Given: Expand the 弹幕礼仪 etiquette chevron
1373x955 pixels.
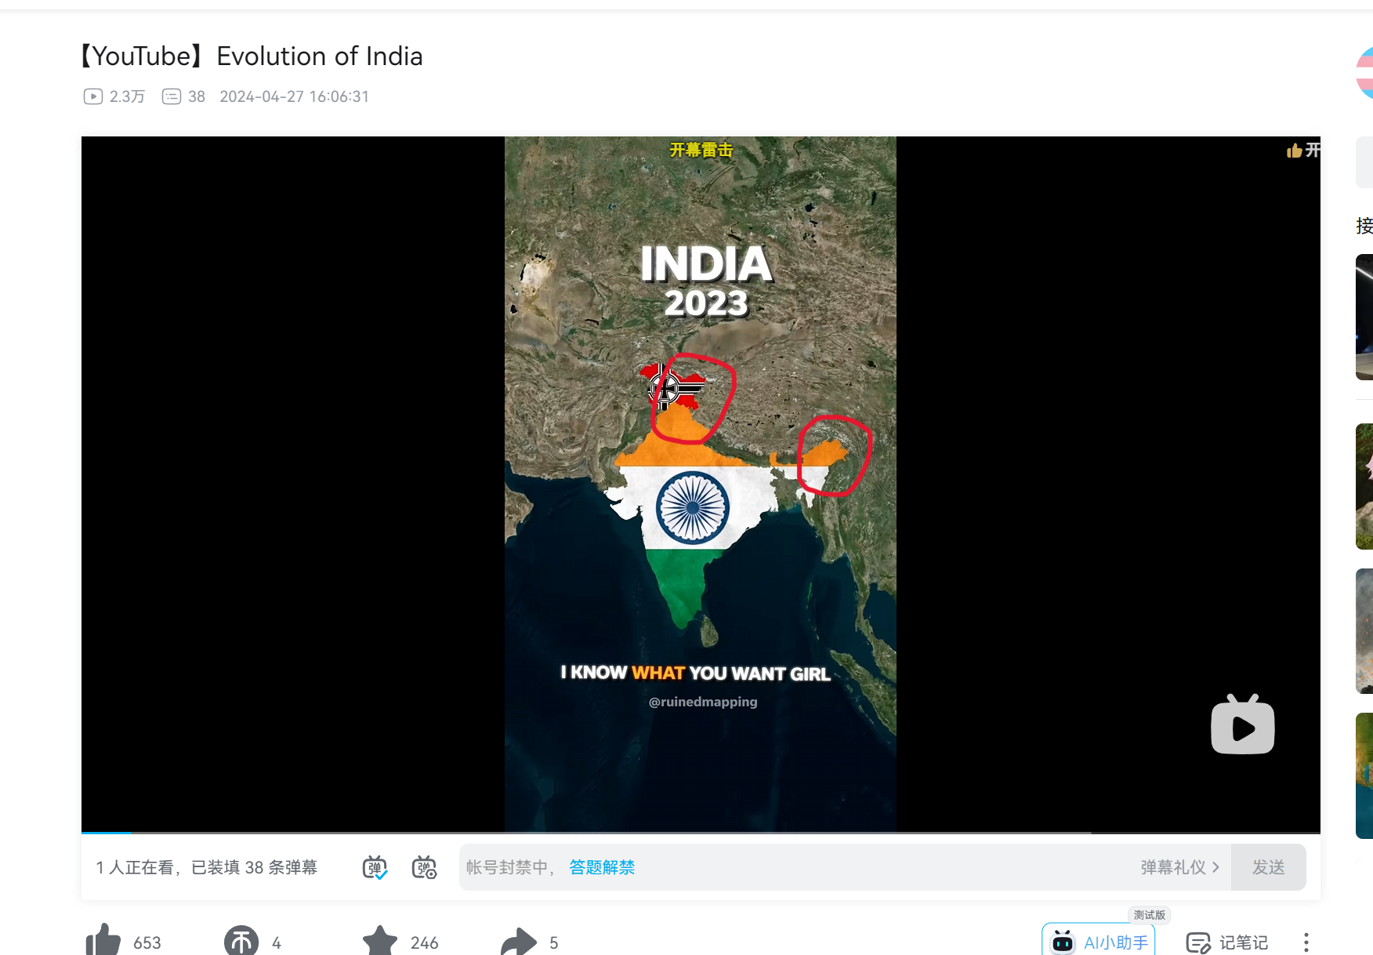Looking at the screenshot, I should point(1215,867).
